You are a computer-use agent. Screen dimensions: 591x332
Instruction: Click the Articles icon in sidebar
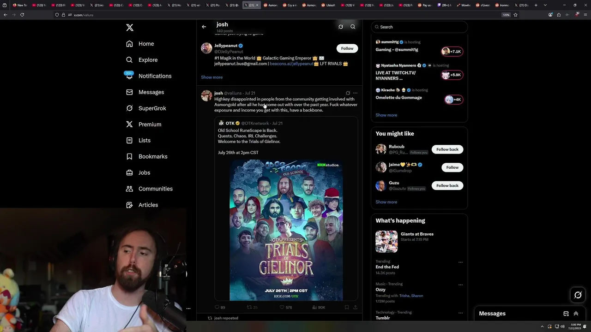[x=129, y=205]
